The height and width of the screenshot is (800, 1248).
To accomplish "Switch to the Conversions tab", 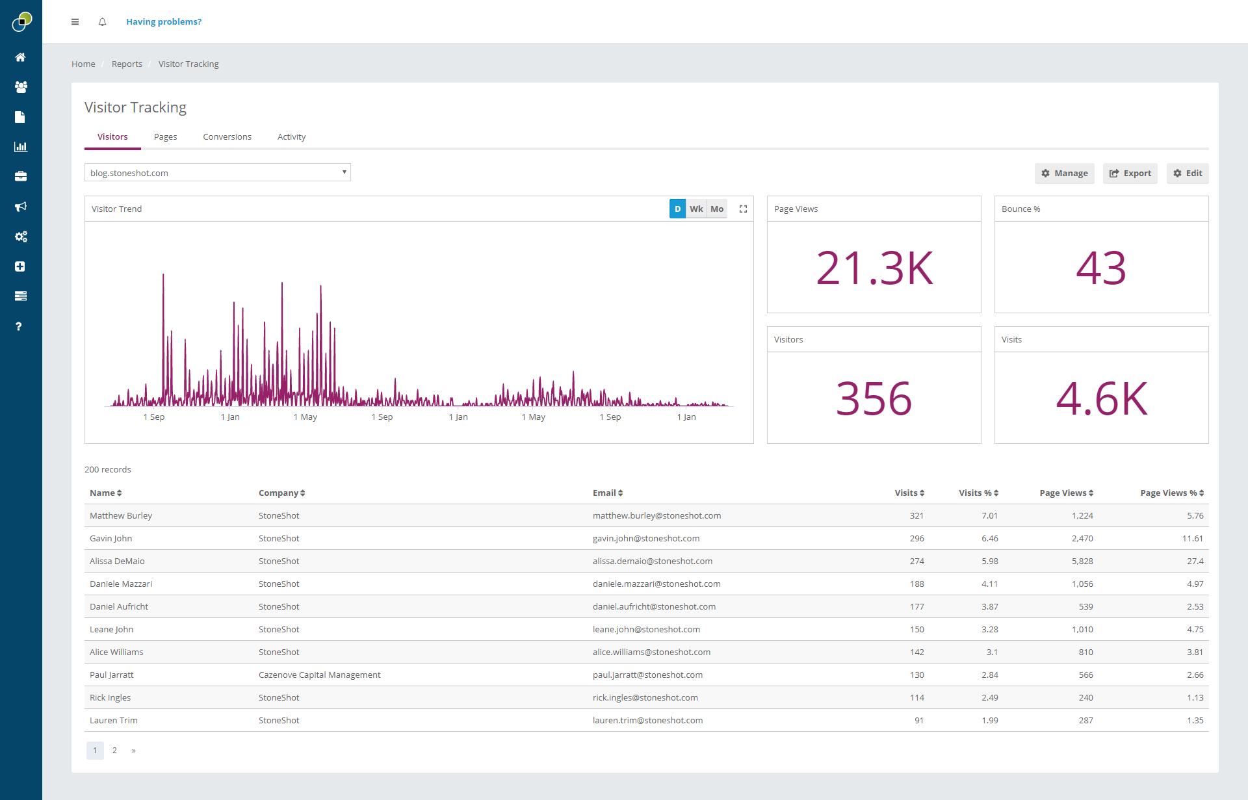I will [227, 137].
